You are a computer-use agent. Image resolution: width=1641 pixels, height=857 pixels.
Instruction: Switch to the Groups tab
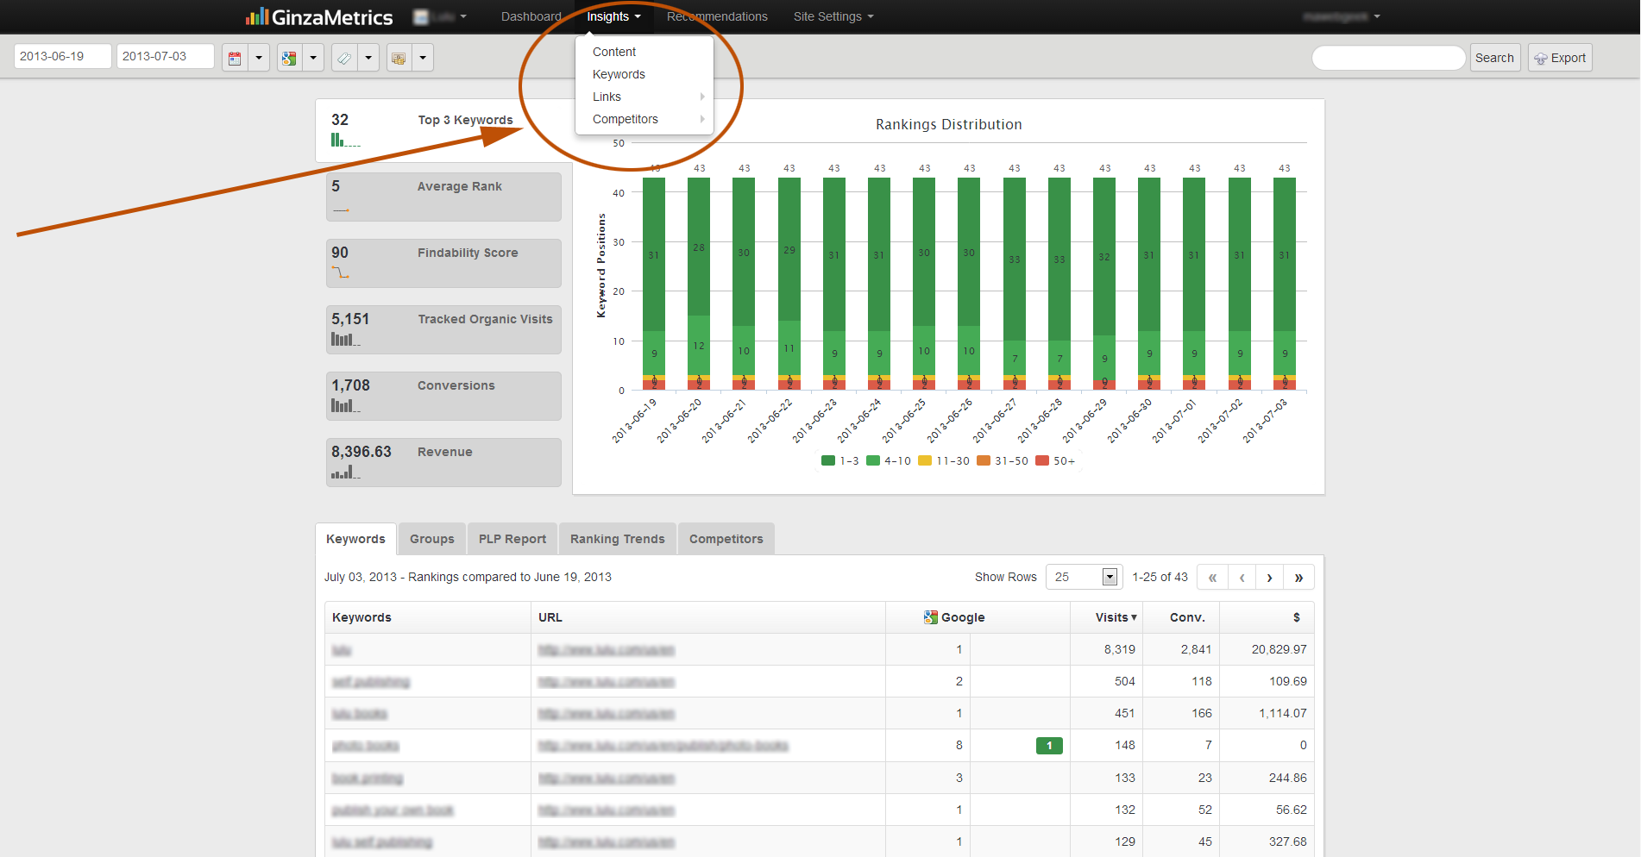(x=432, y=539)
